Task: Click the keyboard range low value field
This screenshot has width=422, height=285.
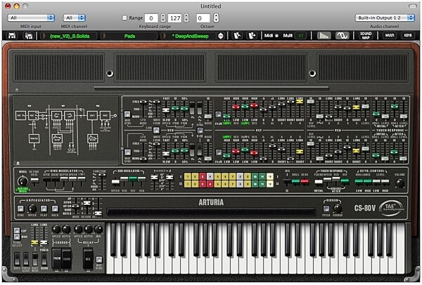Action: (151, 18)
